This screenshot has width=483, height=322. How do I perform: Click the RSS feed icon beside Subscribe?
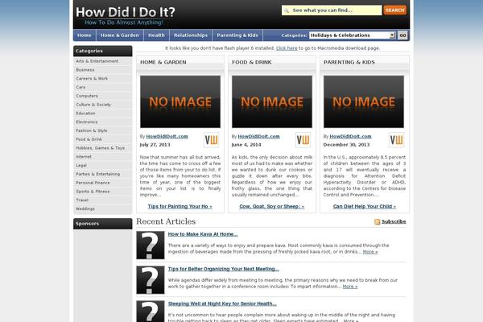pyautogui.click(x=377, y=222)
